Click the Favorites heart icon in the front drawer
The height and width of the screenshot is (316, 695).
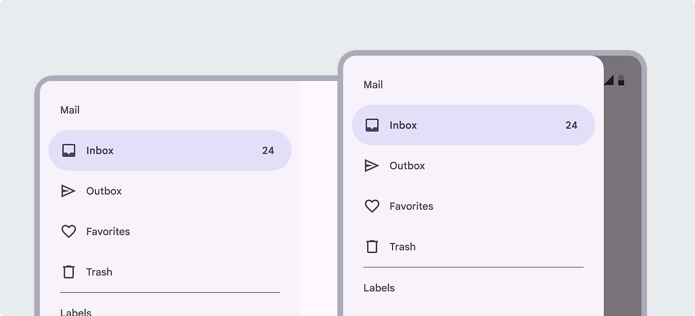point(372,206)
